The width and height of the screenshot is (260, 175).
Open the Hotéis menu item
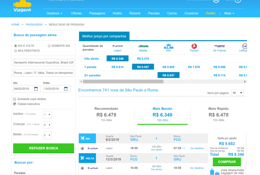(x=117, y=13)
